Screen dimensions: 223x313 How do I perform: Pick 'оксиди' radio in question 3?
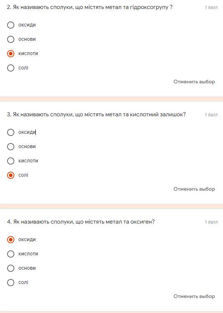(11, 132)
